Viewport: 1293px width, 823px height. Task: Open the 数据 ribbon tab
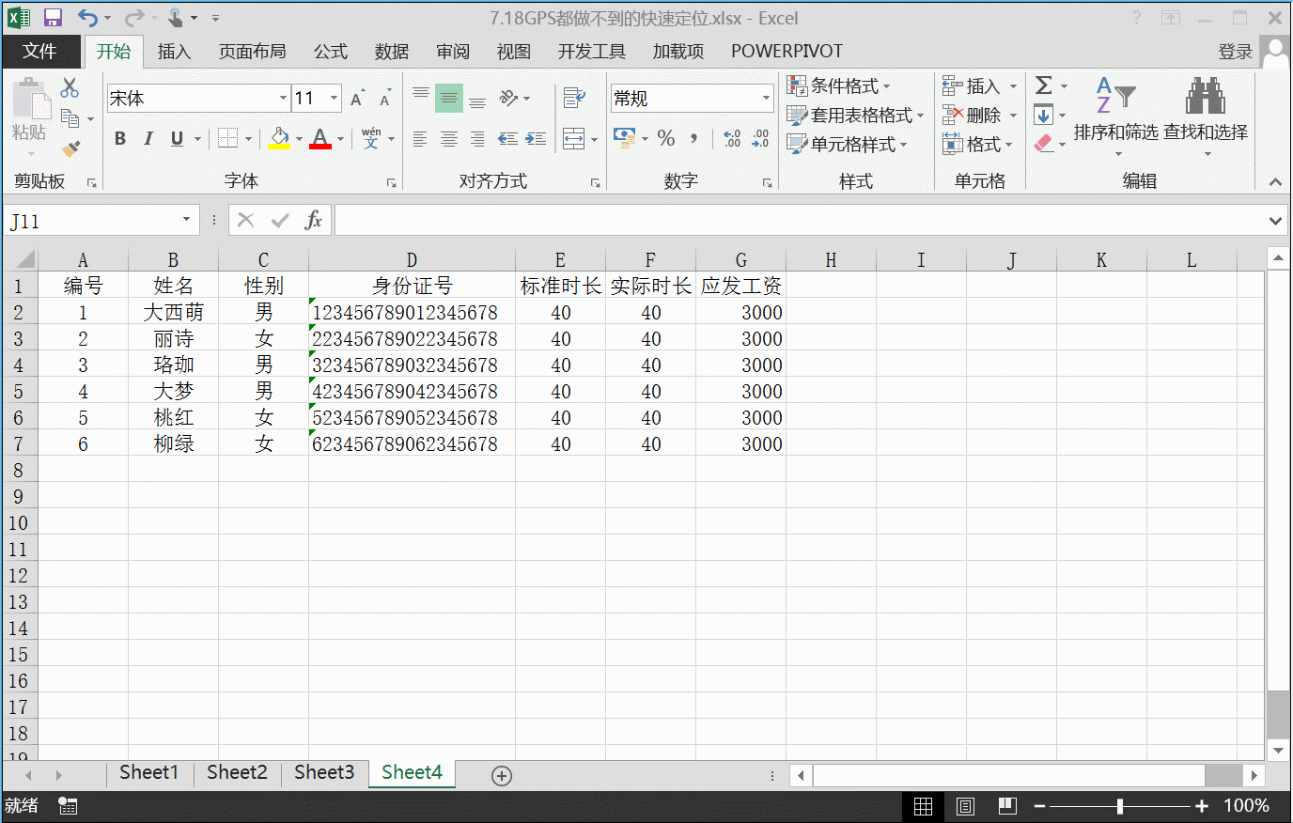point(391,52)
